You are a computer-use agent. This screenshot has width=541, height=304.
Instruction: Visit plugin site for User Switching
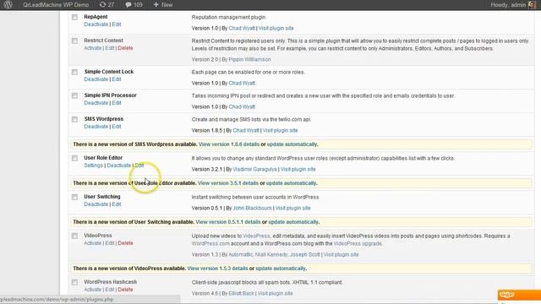293,209
